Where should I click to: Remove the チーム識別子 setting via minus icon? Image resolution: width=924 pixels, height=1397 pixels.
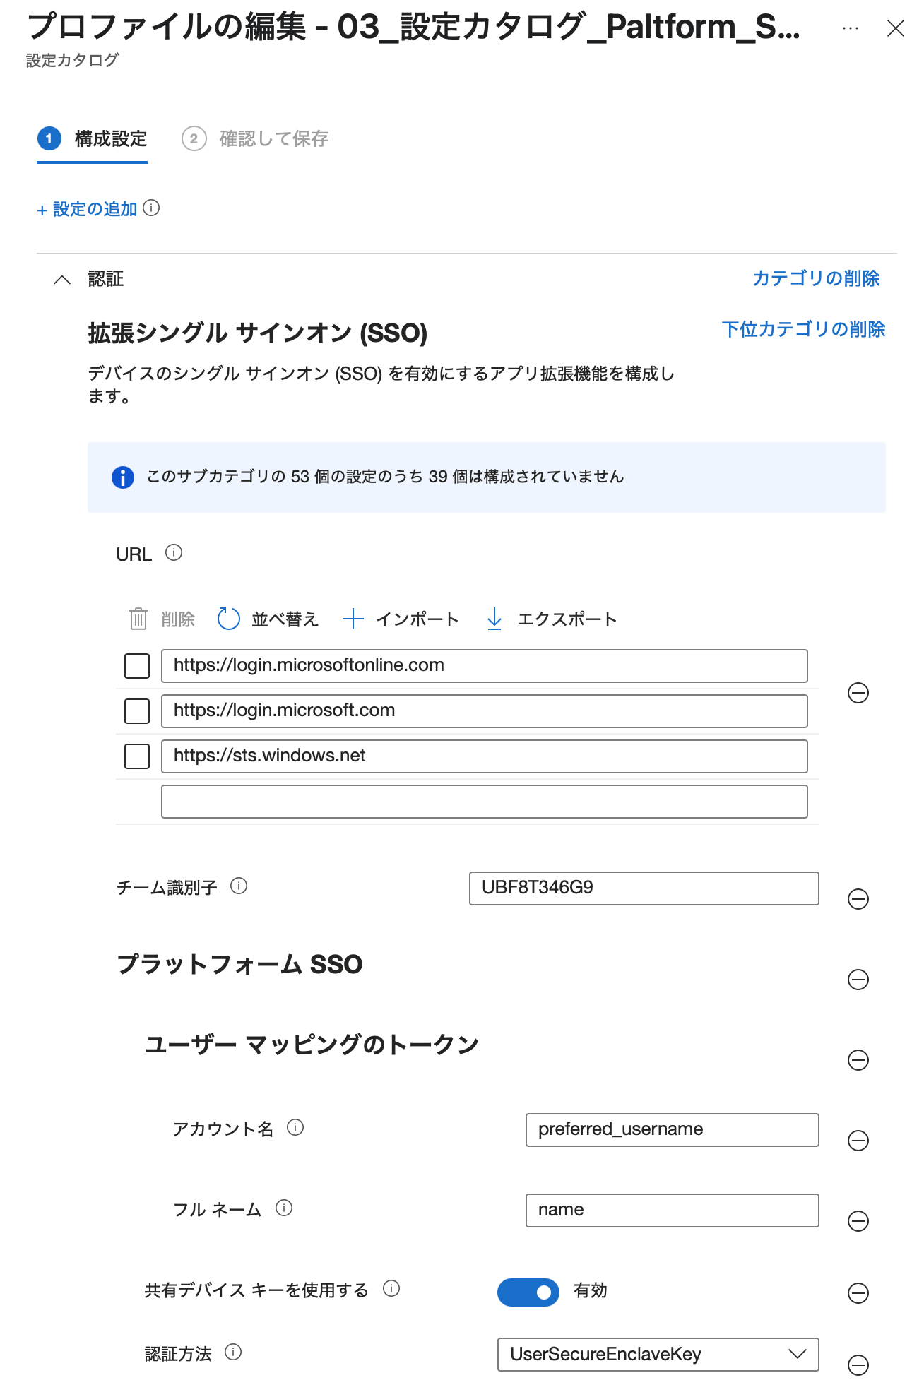click(x=858, y=898)
